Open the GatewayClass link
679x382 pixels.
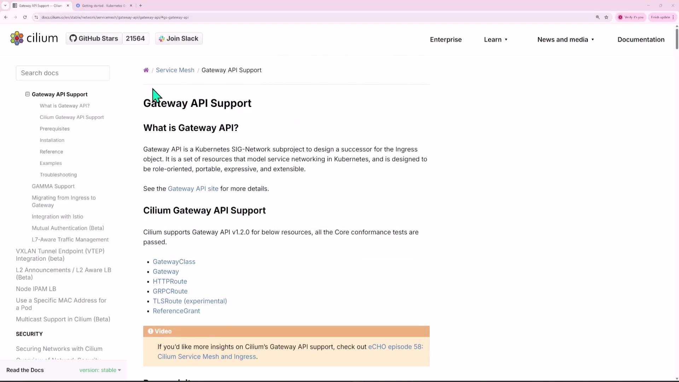point(174,262)
